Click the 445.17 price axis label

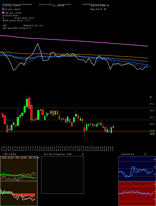point(152,117)
